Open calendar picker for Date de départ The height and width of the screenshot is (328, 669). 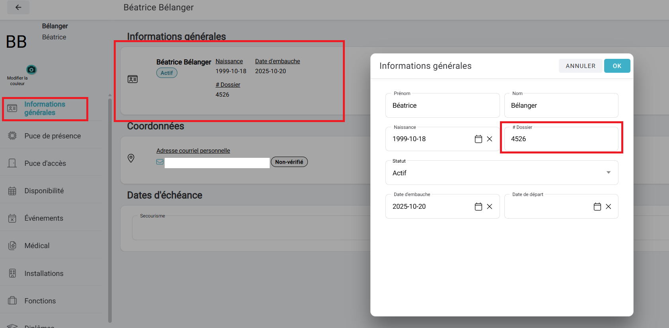coord(597,207)
